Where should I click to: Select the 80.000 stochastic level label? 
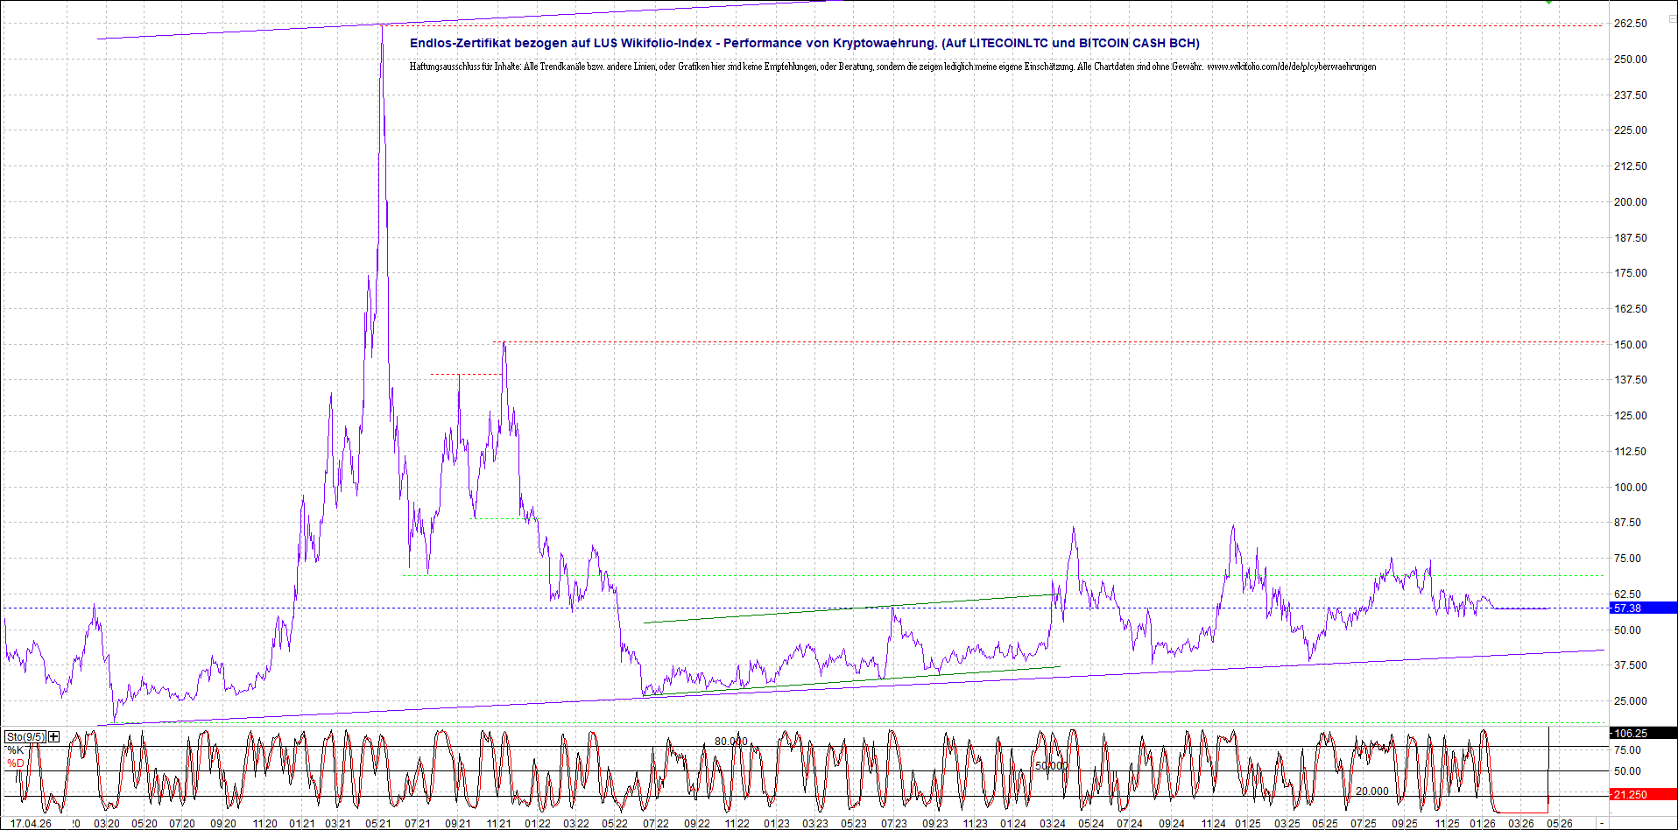[x=730, y=741]
